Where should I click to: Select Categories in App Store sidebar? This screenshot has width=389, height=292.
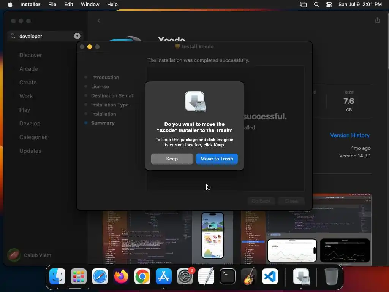[x=33, y=137]
